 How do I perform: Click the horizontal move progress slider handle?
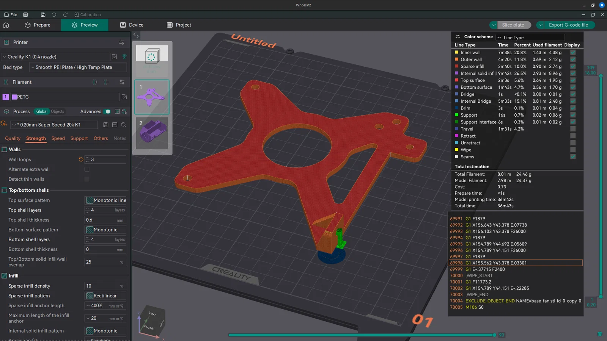tap(494, 335)
